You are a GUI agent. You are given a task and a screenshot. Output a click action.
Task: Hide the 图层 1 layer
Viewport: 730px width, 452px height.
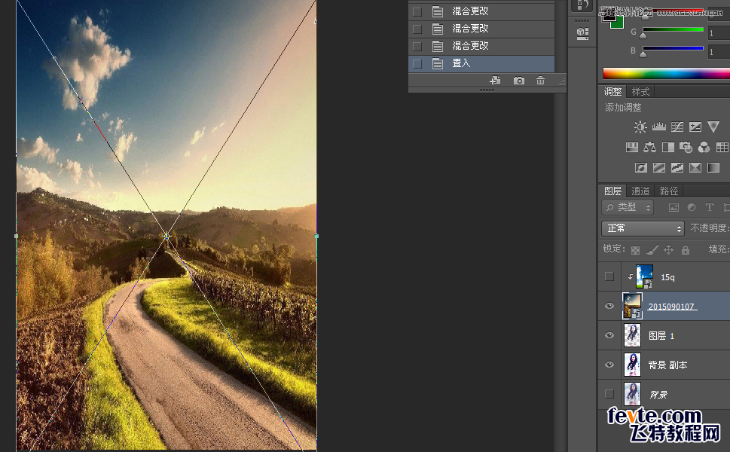pos(609,336)
